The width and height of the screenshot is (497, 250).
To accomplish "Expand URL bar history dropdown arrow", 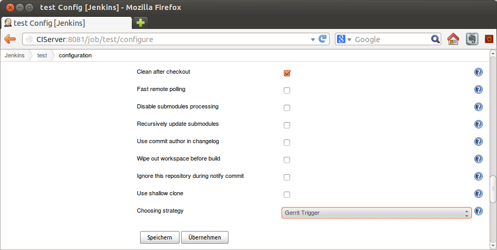I will pos(313,39).
